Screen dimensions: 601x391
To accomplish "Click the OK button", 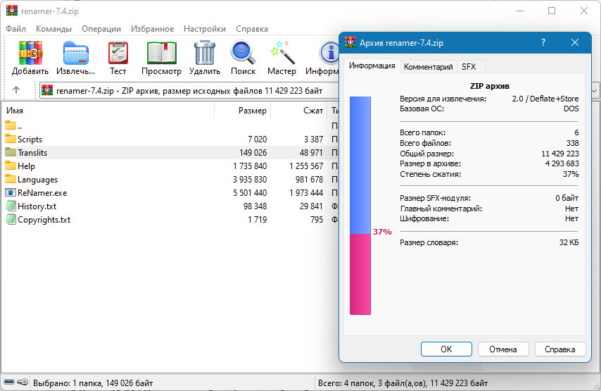I will (x=446, y=349).
